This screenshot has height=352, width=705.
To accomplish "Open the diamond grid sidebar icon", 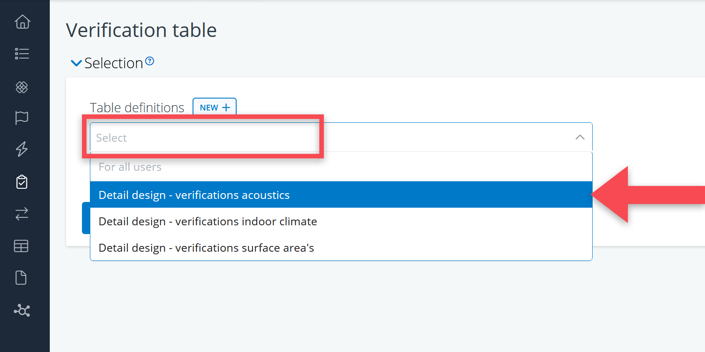I will coord(22,87).
